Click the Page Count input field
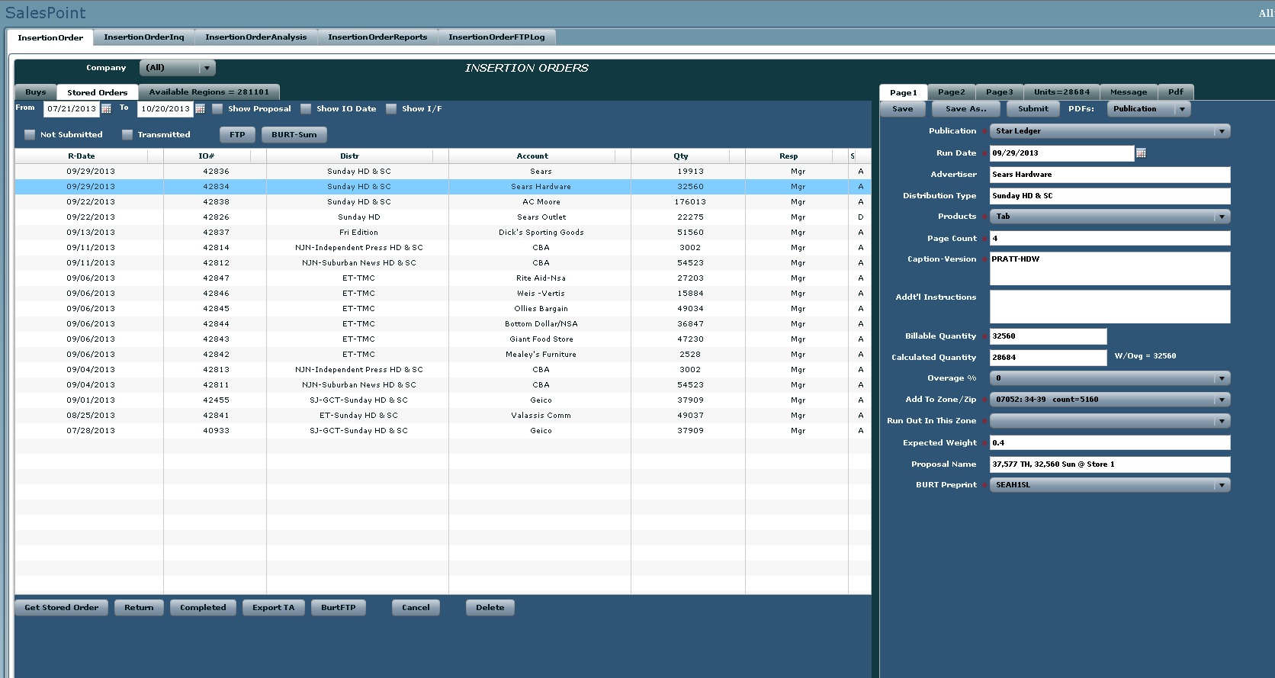 tap(1110, 239)
